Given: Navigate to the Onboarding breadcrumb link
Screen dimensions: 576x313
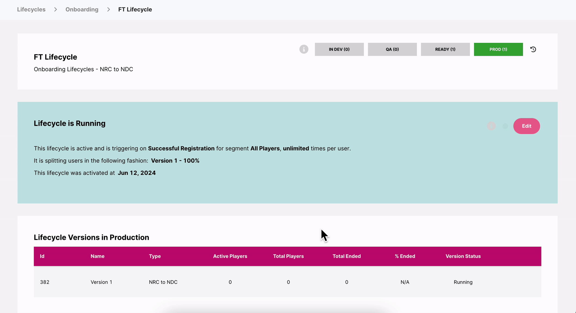Looking at the screenshot, I should (x=82, y=10).
